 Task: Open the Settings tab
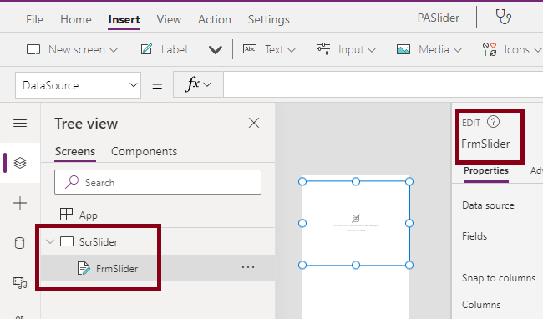269,20
